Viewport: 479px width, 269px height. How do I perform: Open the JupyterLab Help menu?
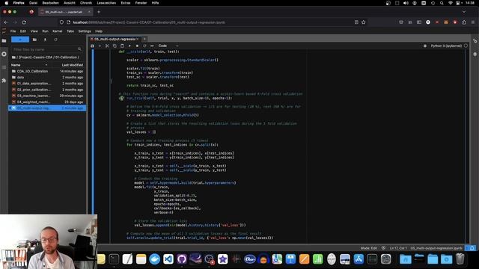[x=99, y=31]
